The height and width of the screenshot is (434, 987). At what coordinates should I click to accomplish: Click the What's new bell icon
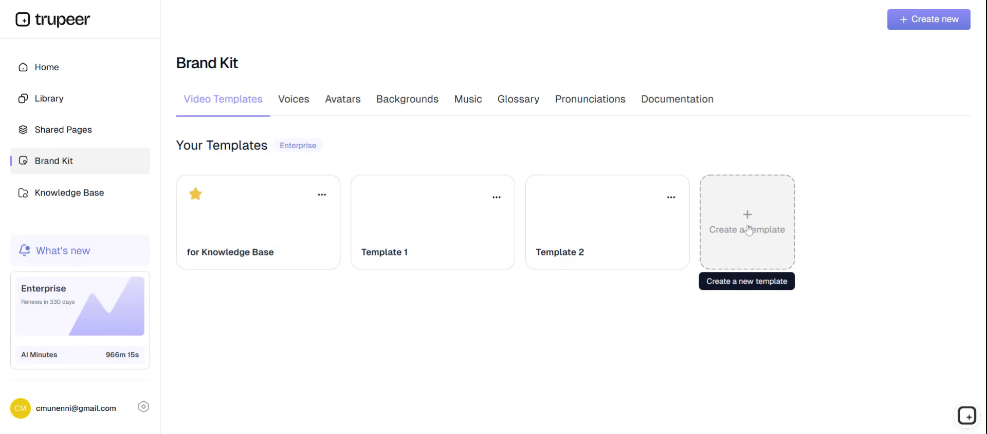tap(24, 250)
